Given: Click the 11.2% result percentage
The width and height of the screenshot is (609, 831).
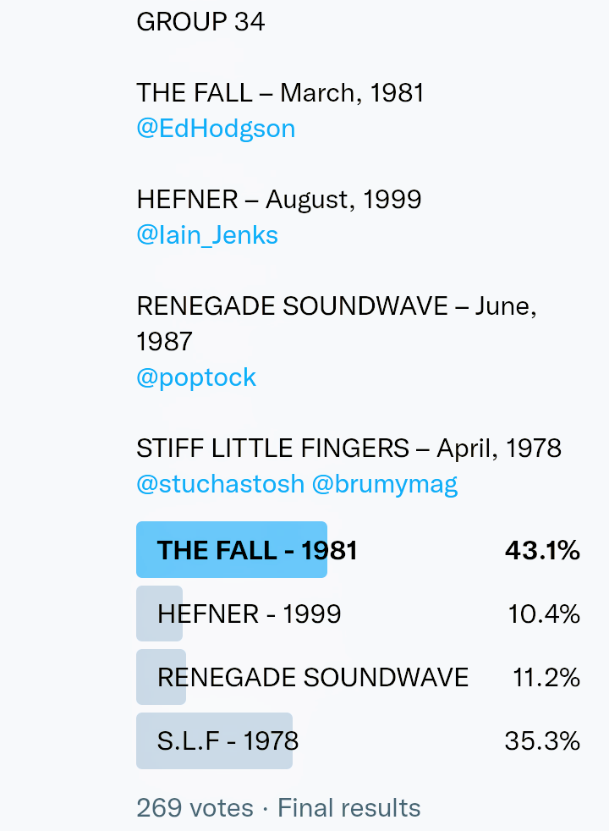Looking at the screenshot, I should coord(546,677).
